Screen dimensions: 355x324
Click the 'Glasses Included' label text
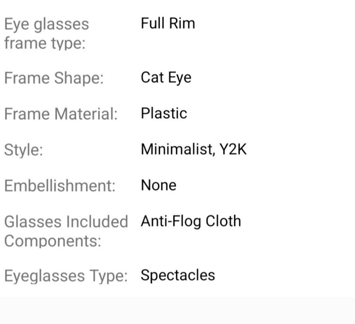66,222
